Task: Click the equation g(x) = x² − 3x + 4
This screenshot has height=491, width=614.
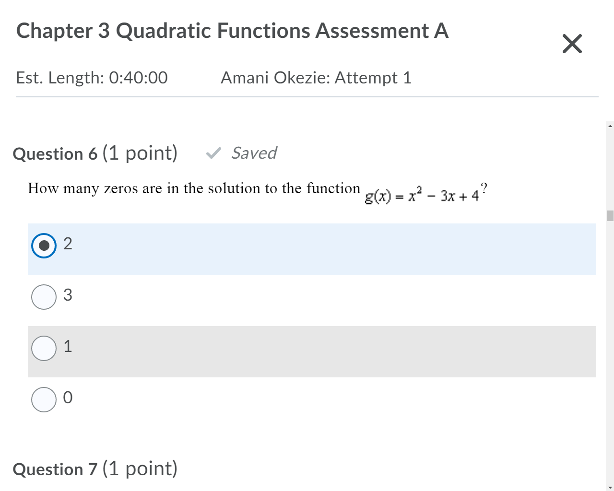Action: point(424,194)
